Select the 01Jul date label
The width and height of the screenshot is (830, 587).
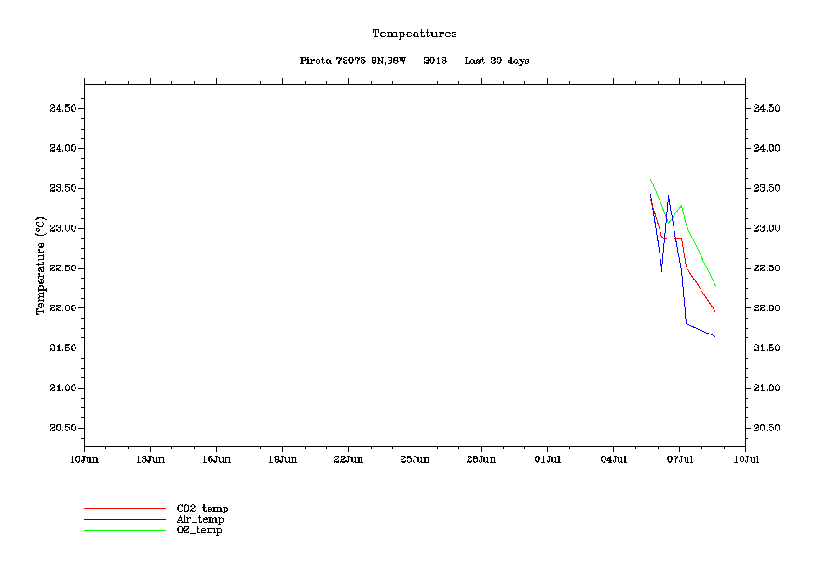(547, 459)
